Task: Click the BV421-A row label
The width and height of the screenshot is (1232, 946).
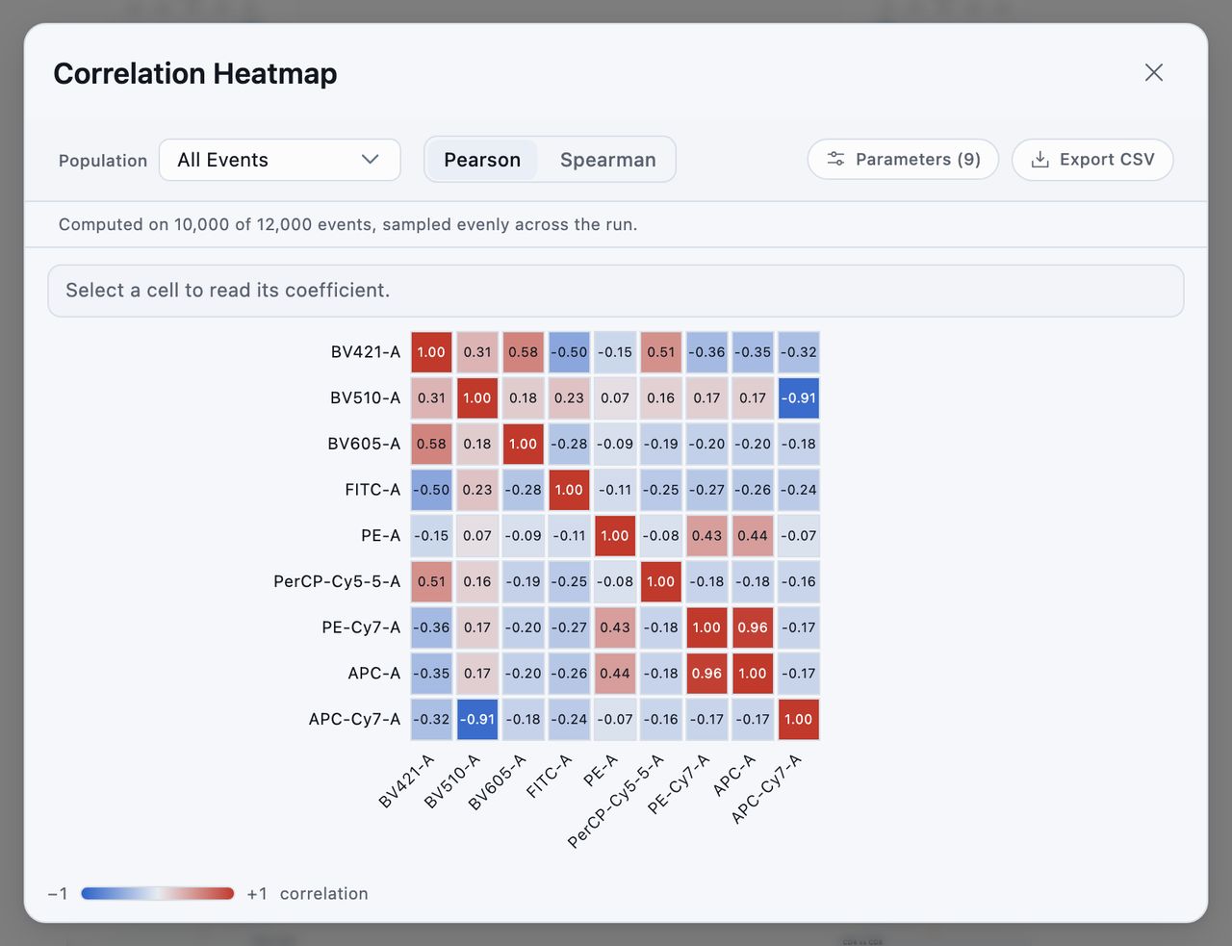Action: tap(366, 352)
